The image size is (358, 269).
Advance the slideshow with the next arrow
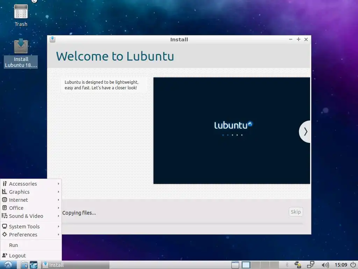coord(305,132)
